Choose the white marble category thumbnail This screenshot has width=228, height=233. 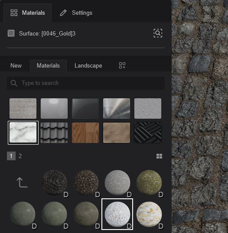pyautogui.click(x=23, y=133)
